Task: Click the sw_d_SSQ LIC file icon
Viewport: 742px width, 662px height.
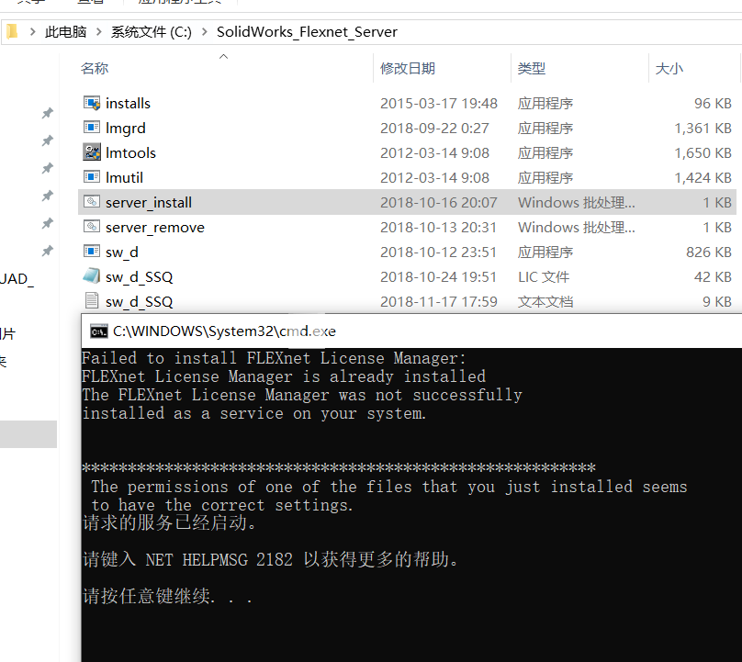Action: pyautogui.click(x=92, y=276)
